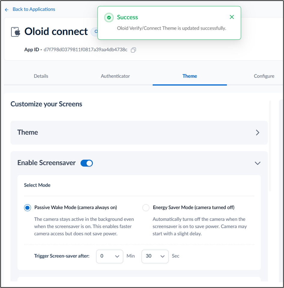The height and width of the screenshot is (288, 284).
Task: Click the Oloid connect title
Action: pyautogui.click(x=56, y=32)
